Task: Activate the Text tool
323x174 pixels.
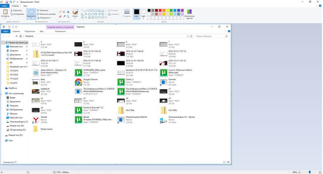Action: [x=68, y=11]
